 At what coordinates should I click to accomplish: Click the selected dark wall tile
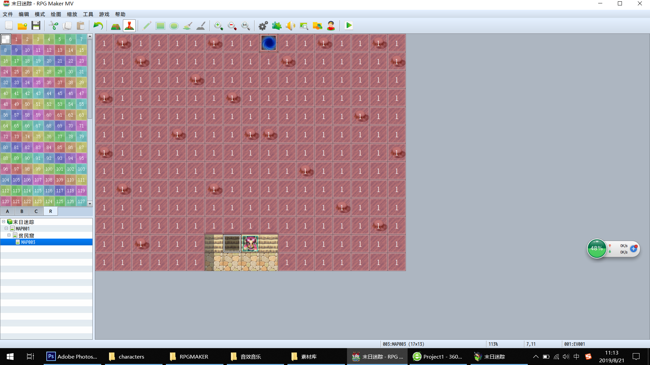[x=232, y=244]
